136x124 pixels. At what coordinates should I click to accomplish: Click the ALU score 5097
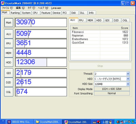coord(41,34)
